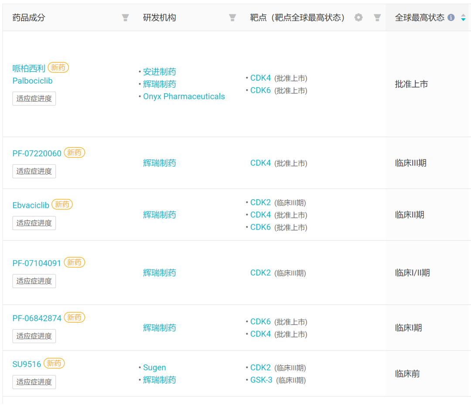Expand 适应症进度 under Ebvaciclib

34,223
